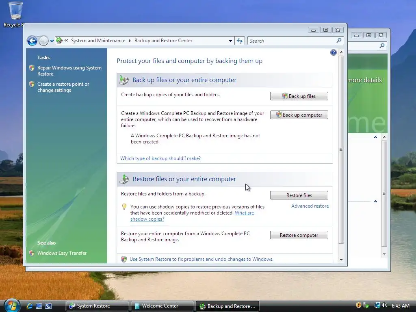Click Show Desktop Quick Launch icon
This screenshot has width=416, height=312.
(x=39, y=306)
